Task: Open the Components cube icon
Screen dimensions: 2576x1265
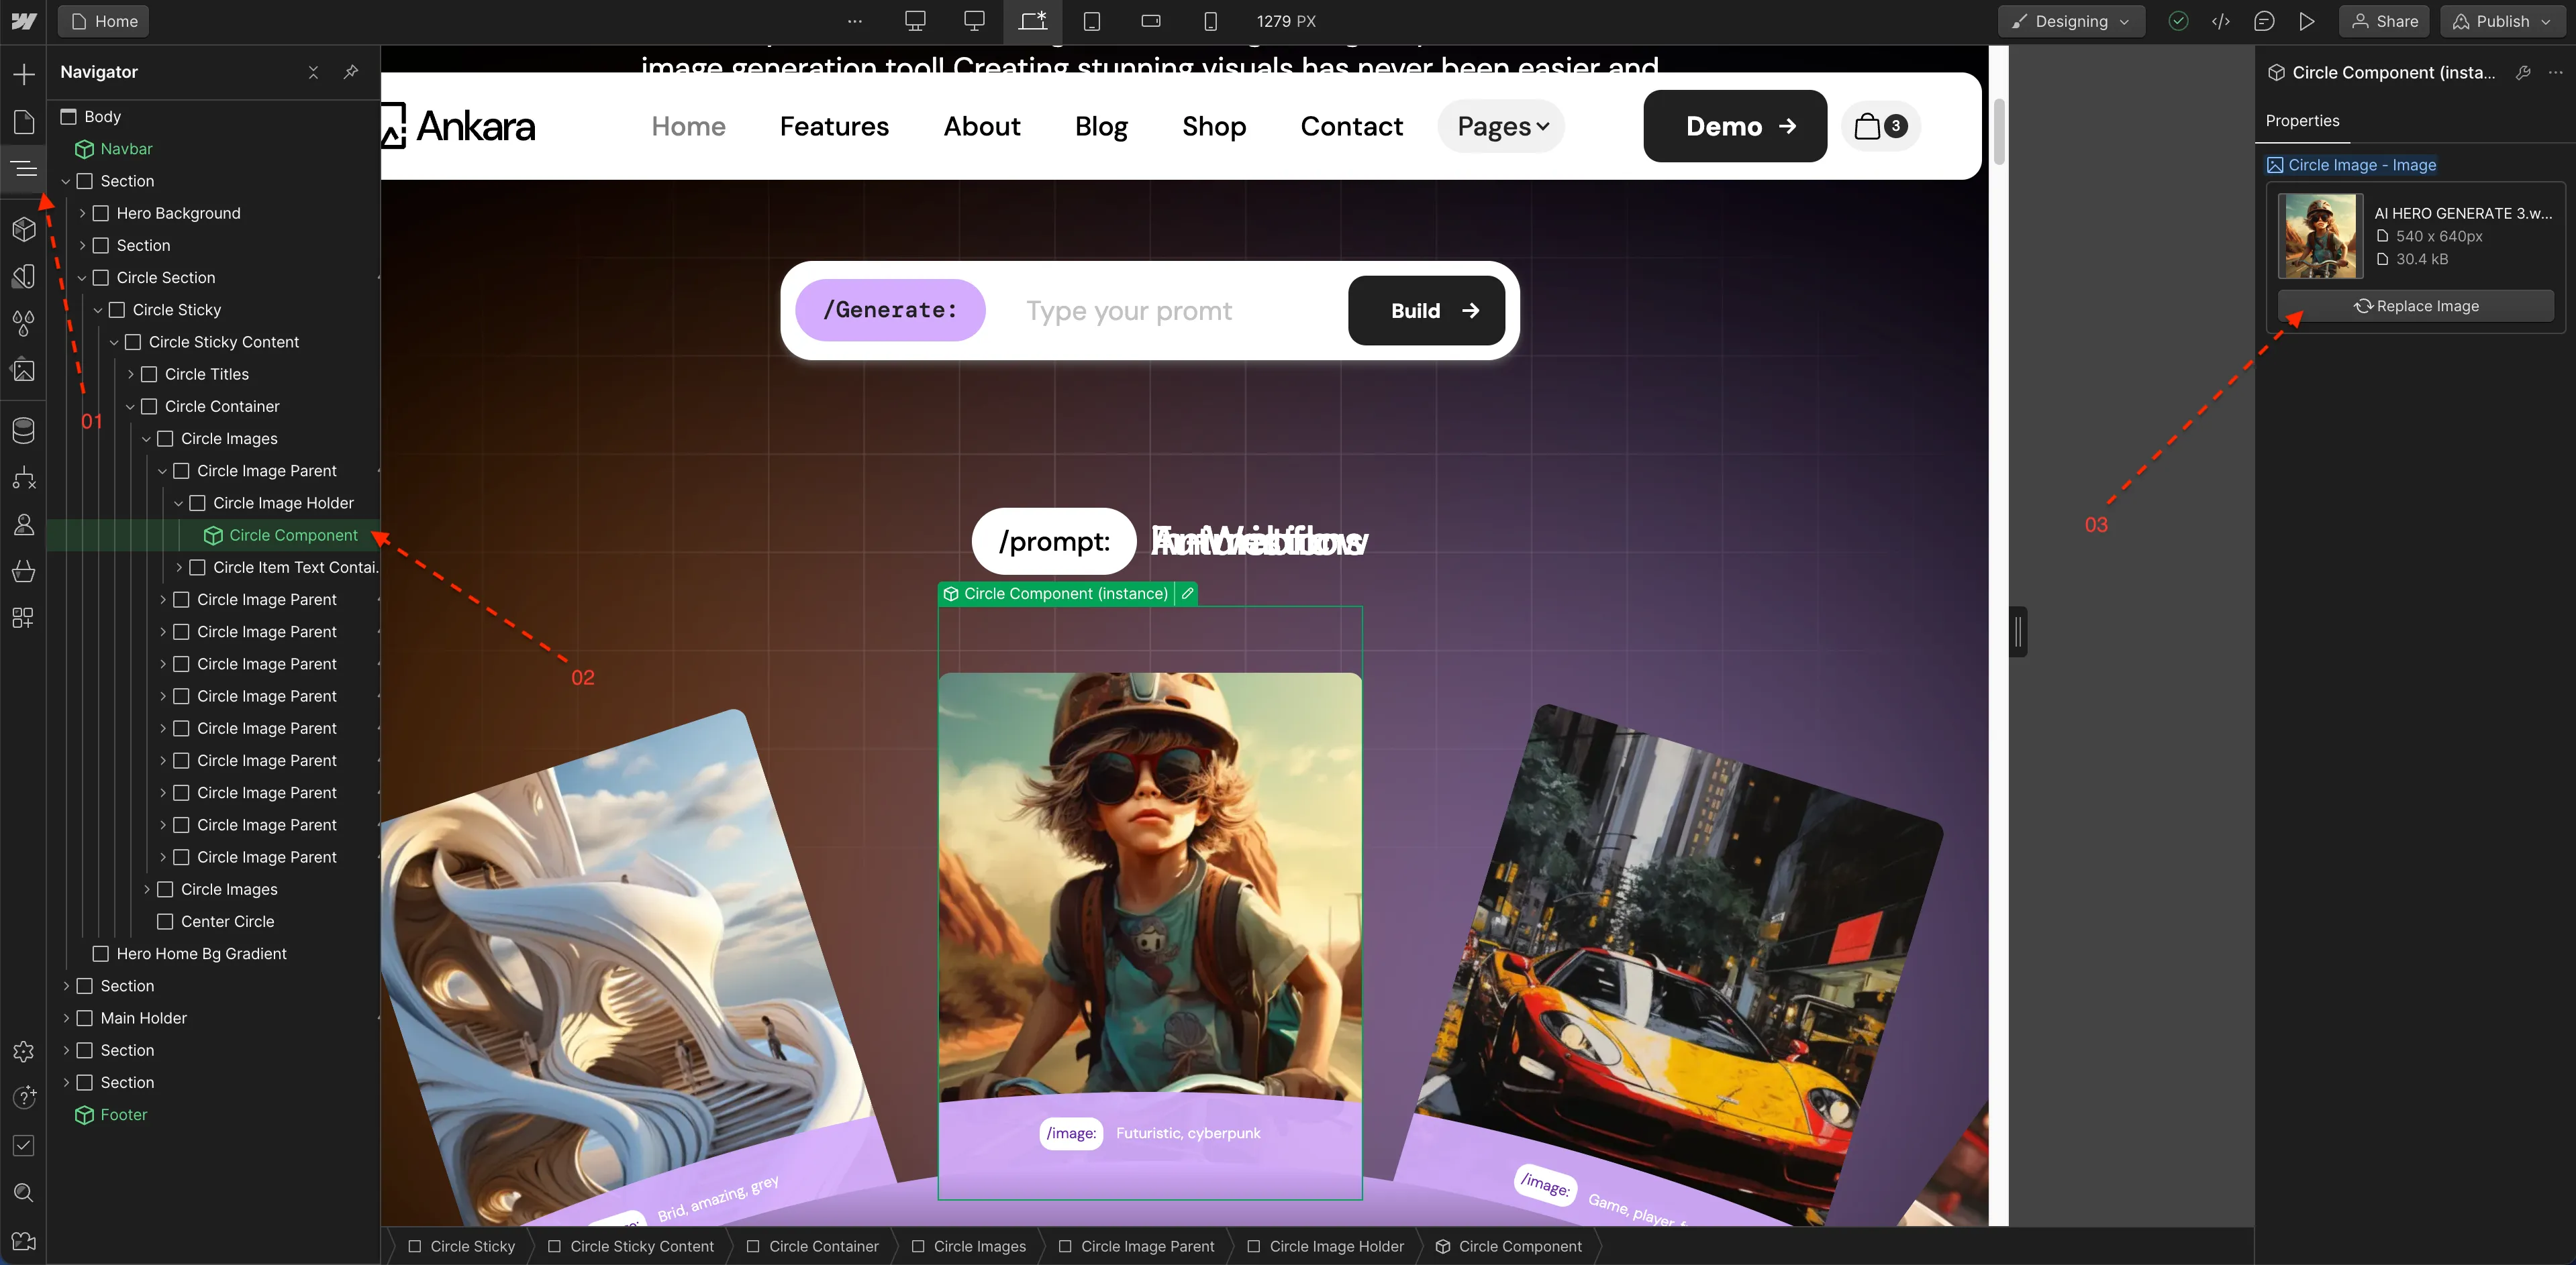Action: 24,229
